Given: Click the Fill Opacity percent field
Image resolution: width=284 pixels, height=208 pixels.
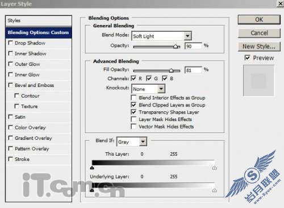Looking at the screenshot, I should (193, 70).
